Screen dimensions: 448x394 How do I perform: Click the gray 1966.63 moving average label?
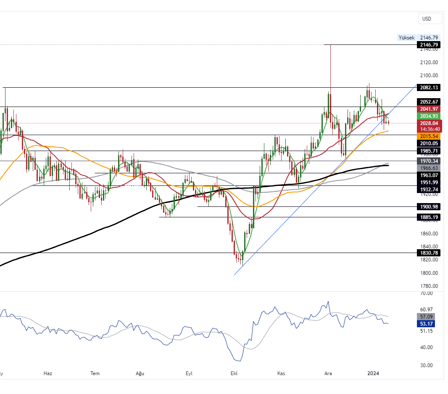428,168
